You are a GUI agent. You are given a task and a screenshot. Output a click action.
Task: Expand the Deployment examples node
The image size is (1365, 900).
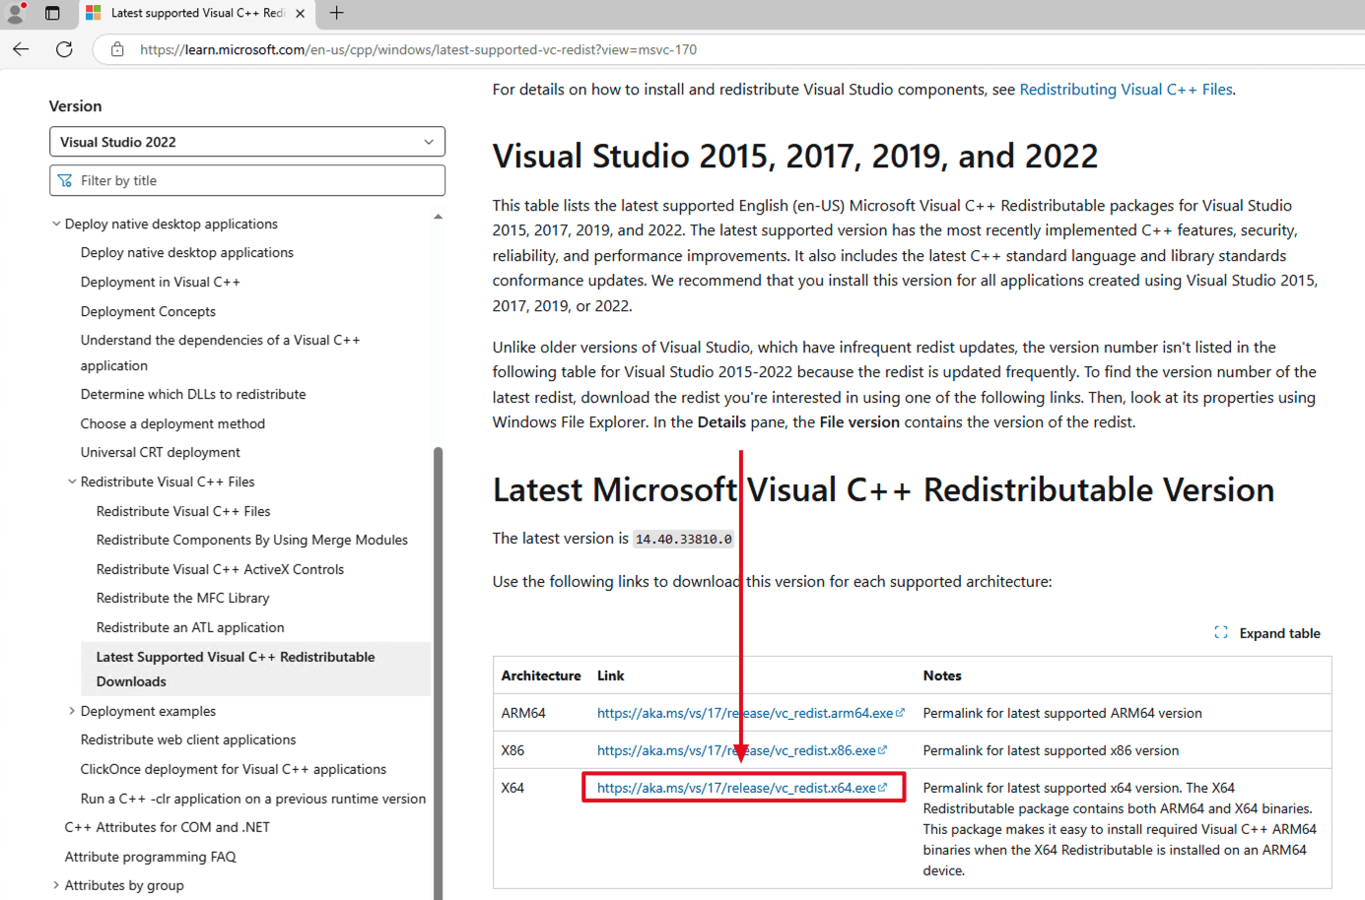[72, 711]
